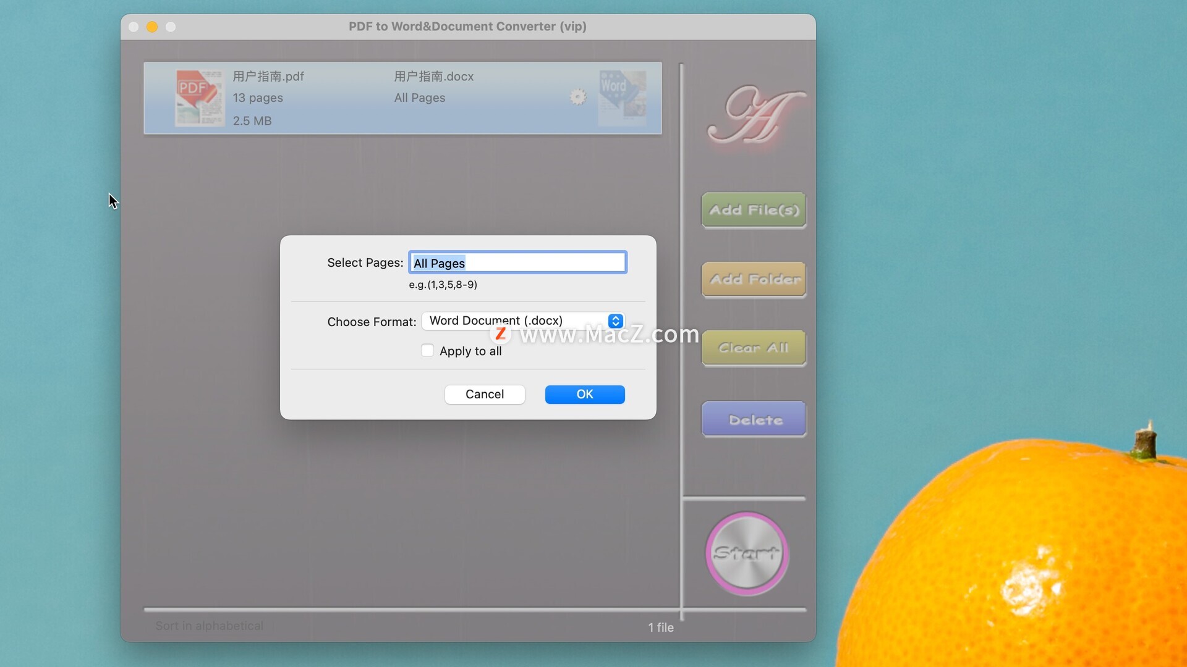Click the Word output format icon
1187x667 pixels.
tap(623, 98)
